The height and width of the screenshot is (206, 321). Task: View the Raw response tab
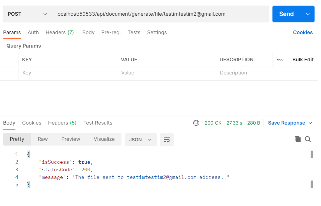pyautogui.click(x=42, y=139)
